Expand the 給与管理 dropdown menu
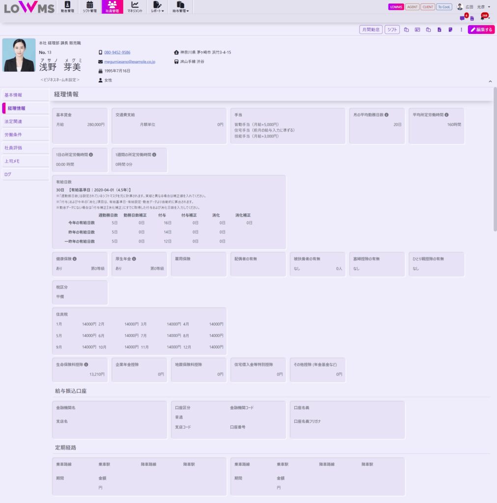This screenshot has width=497, height=503. pos(180,7)
